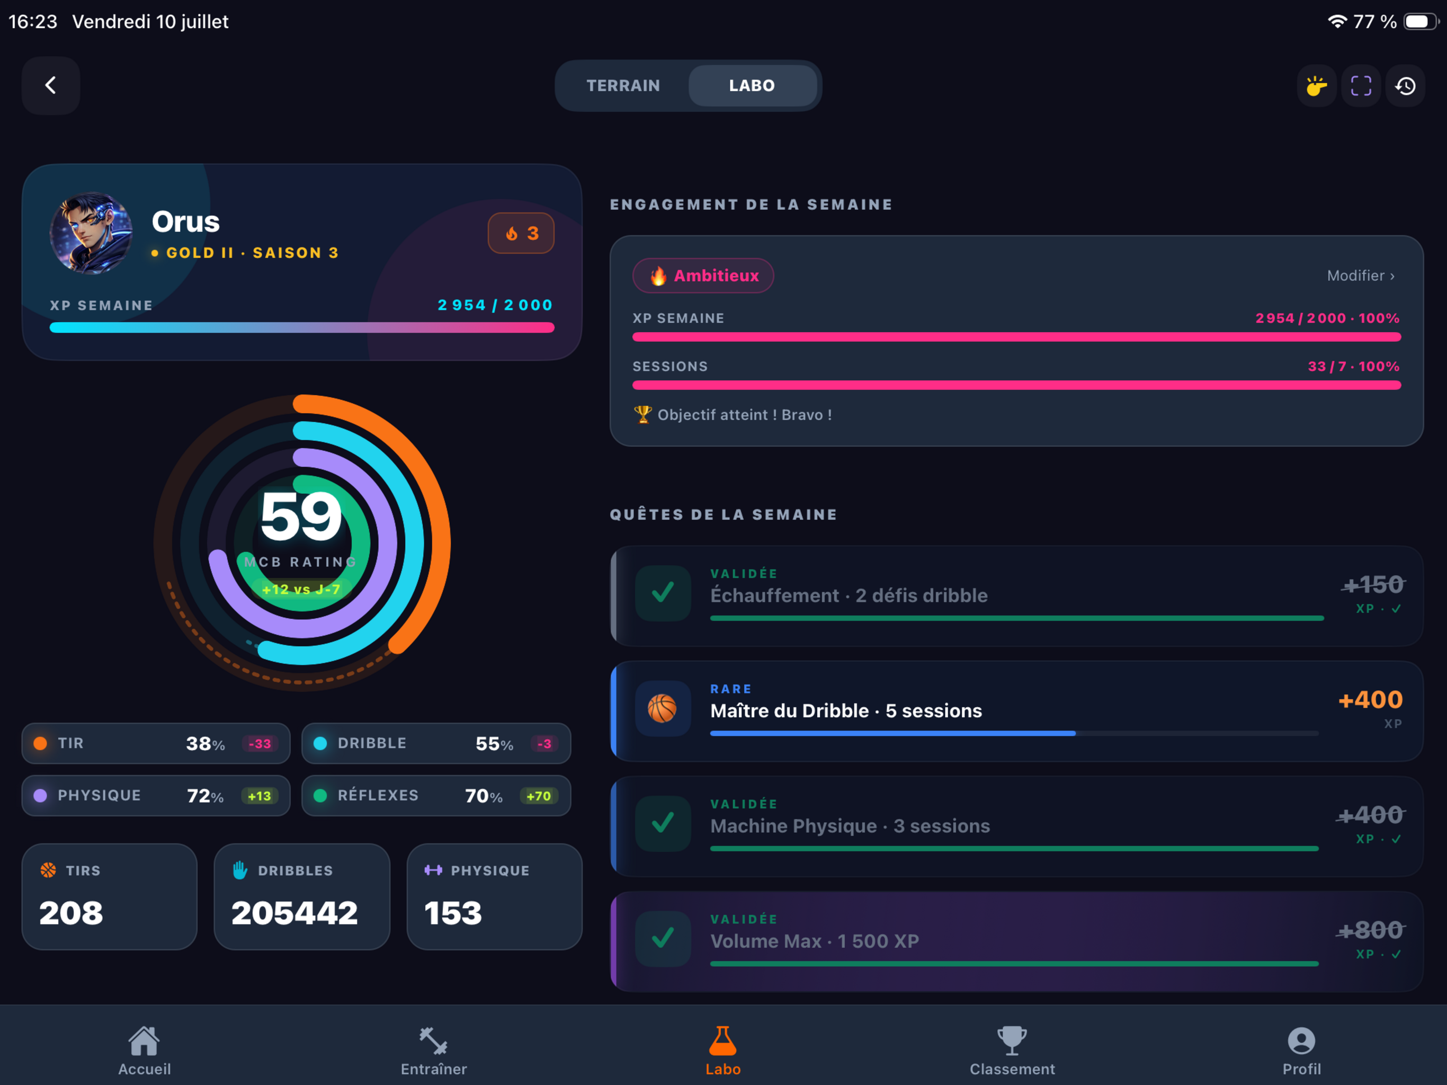This screenshot has height=1085, width=1447.
Task: Tap the XP SEMAINE gradient bar under Orus
Action: pyautogui.click(x=302, y=328)
